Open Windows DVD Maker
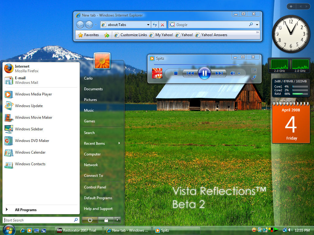 tap(41, 140)
